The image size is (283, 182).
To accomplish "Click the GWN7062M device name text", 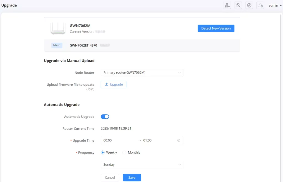I will point(80,26).
